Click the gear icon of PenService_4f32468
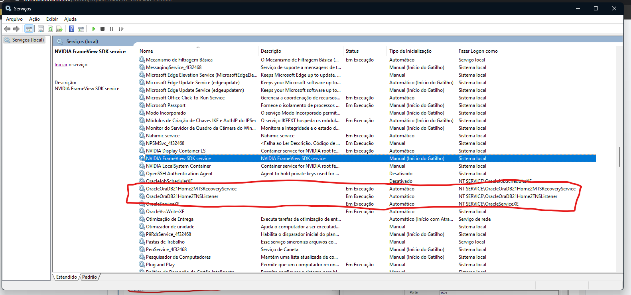631x295 pixels. click(x=142, y=249)
